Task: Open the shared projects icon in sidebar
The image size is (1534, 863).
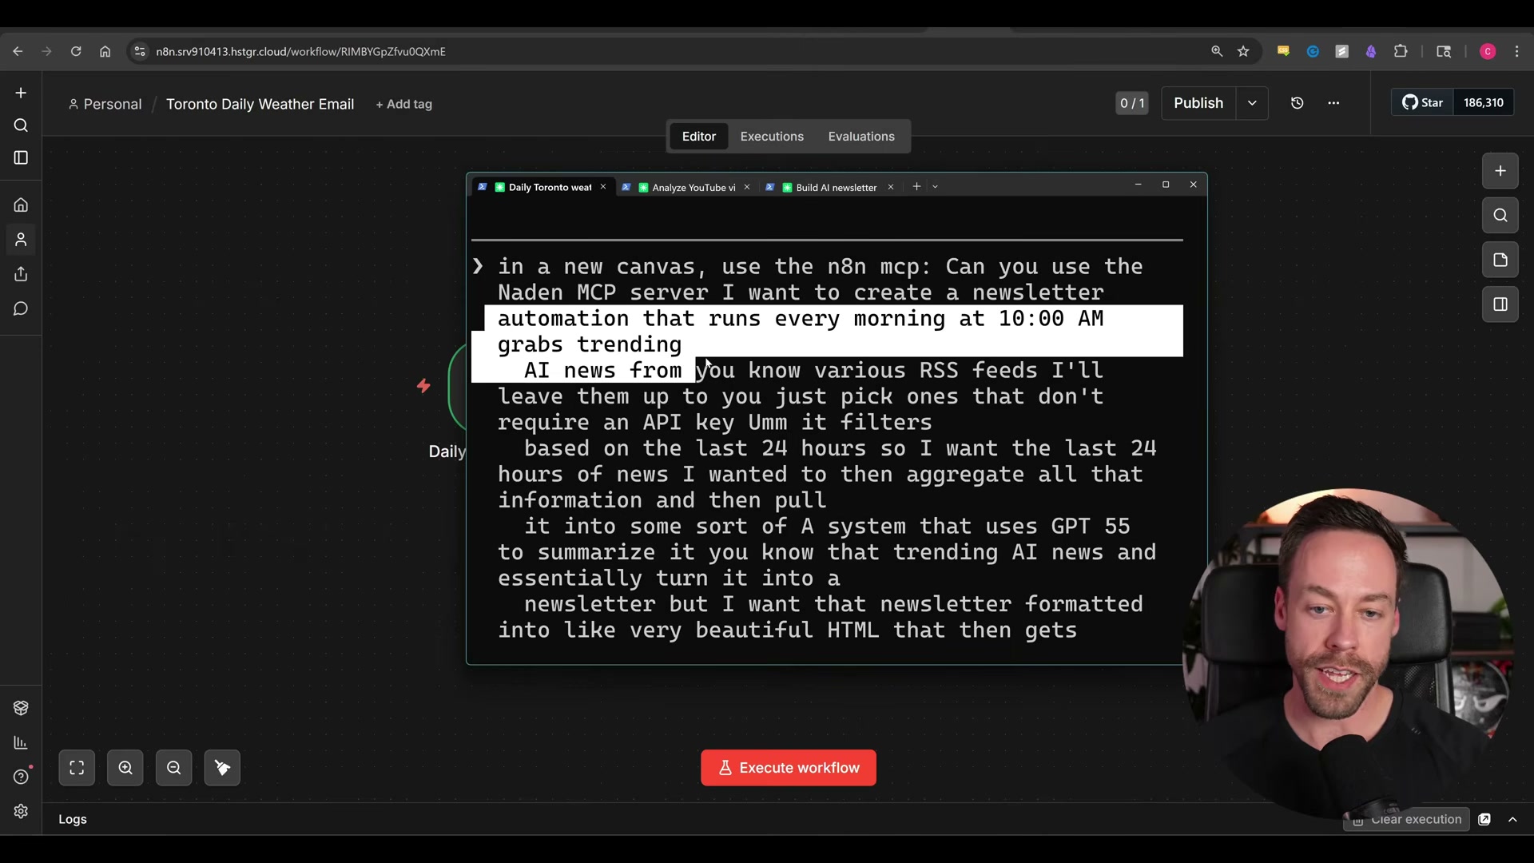Action: [21, 274]
